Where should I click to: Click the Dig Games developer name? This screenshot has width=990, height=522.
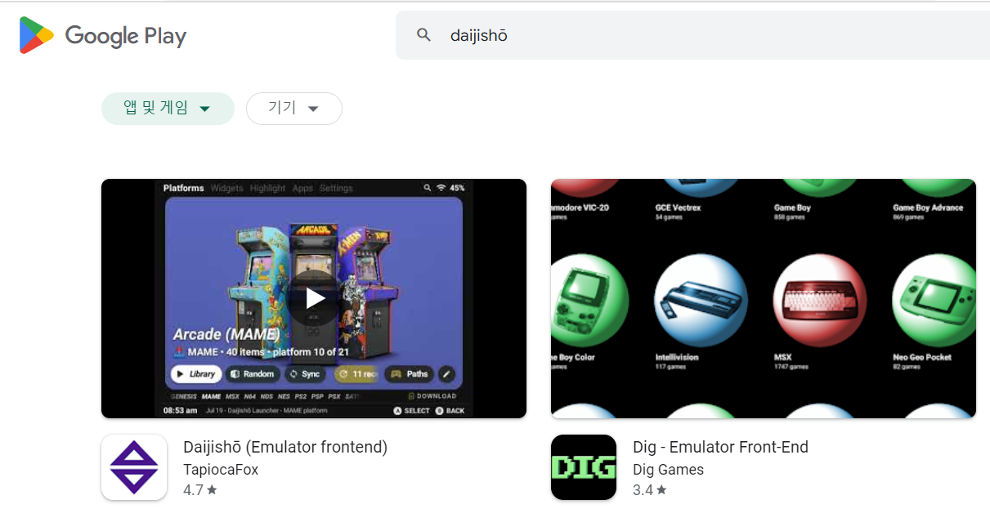[x=668, y=470]
